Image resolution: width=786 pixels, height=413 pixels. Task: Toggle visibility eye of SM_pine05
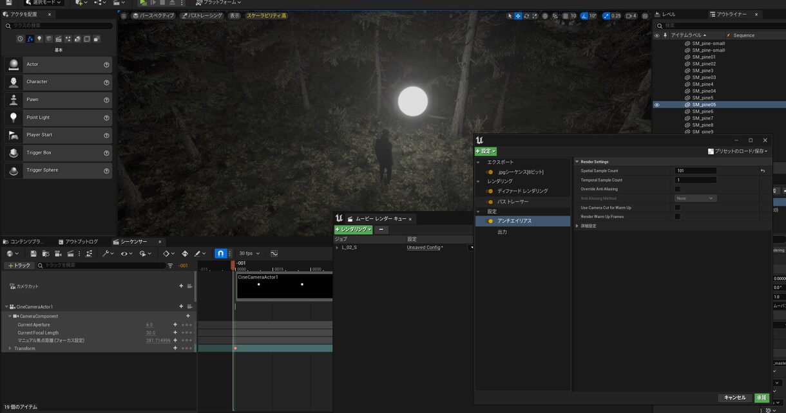[x=657, y=105]
